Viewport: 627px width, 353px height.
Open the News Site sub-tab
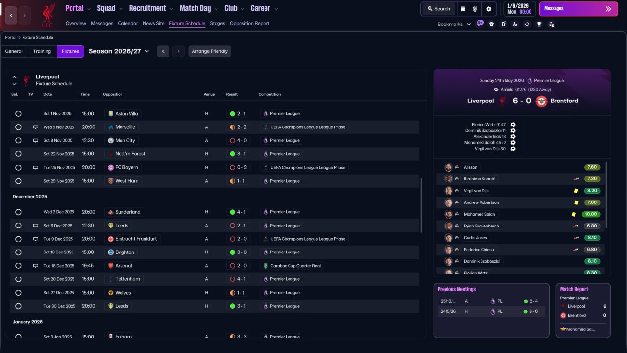click(x=153, y=23)
